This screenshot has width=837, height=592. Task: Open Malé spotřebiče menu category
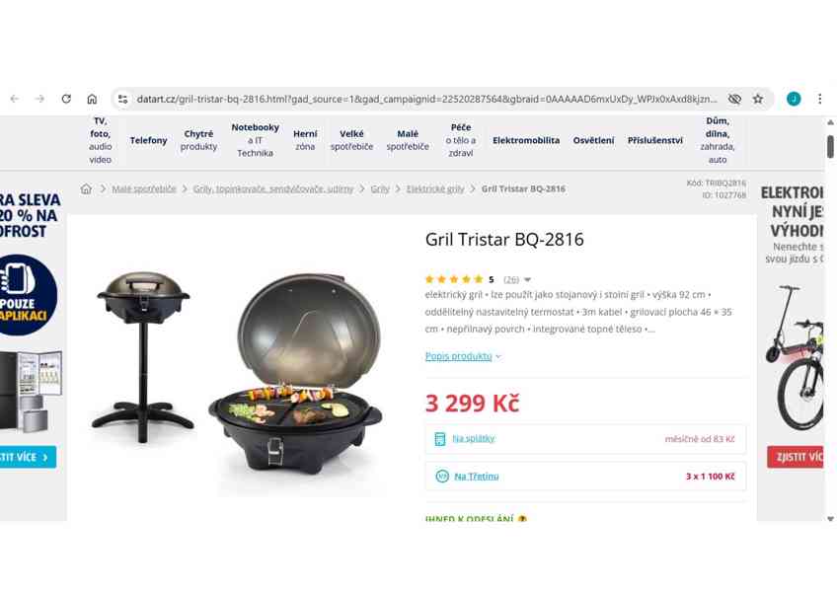[x=408, y=140]
